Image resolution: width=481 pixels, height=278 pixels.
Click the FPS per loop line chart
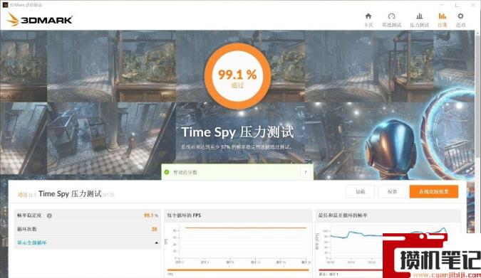[x=239, y=244]
